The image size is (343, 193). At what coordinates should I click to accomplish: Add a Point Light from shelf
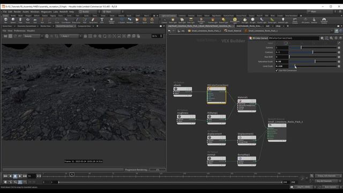[x=173, y=20]
